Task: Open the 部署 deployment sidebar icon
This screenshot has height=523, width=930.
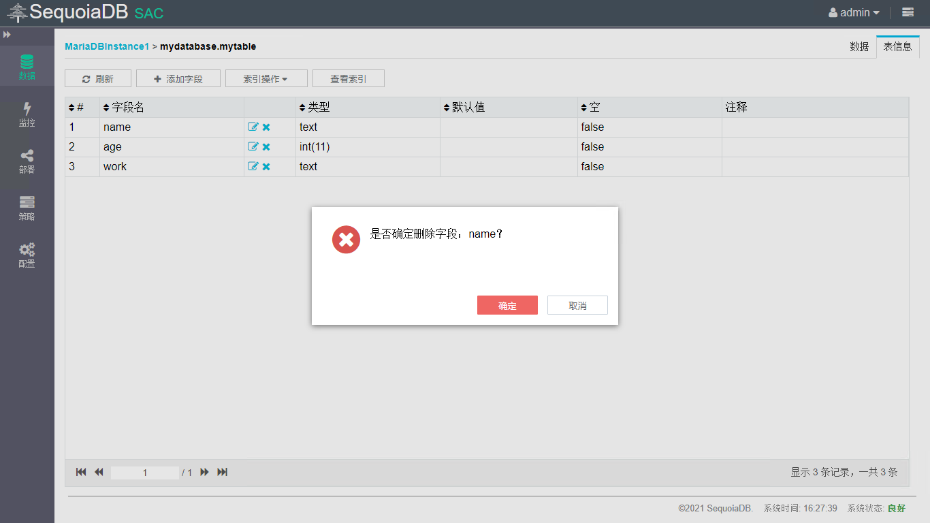Action: (27, 161)
